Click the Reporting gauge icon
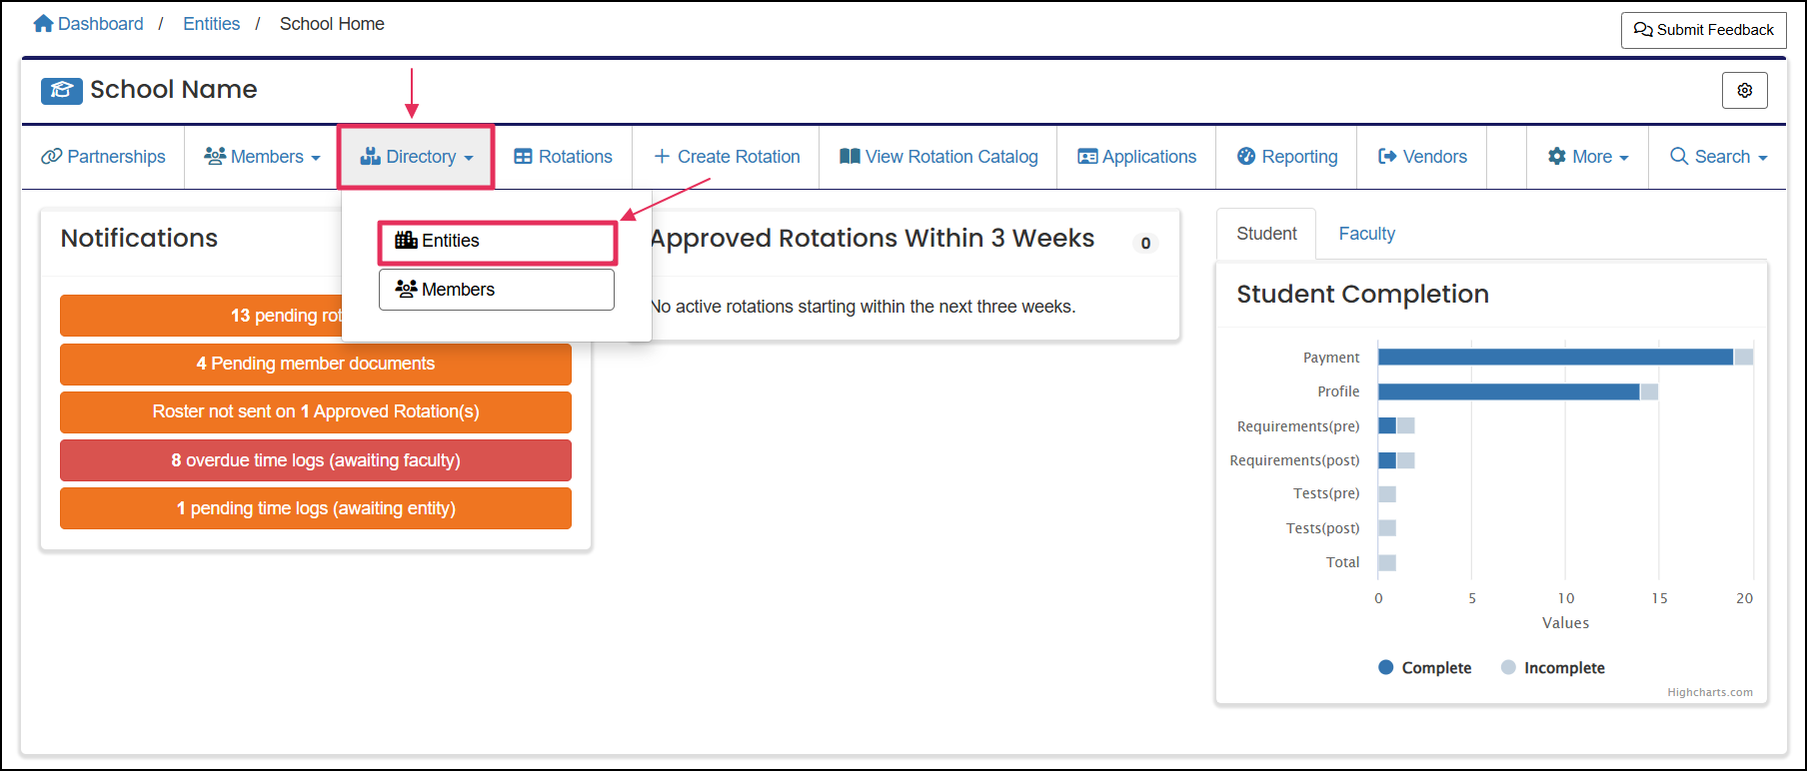 (1246, 157)
